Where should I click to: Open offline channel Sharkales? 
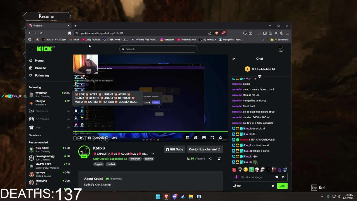pos(49,111)
